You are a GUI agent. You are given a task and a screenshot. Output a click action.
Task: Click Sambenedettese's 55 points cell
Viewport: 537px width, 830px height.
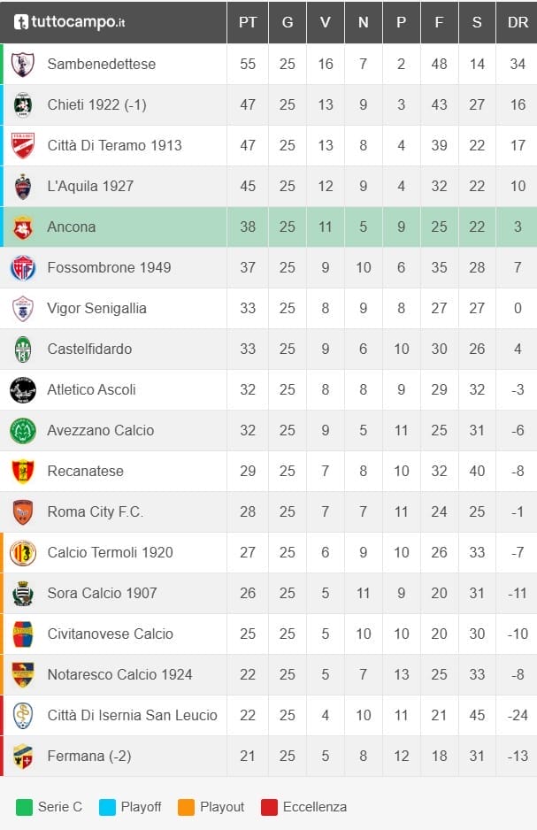pos(248,65)
